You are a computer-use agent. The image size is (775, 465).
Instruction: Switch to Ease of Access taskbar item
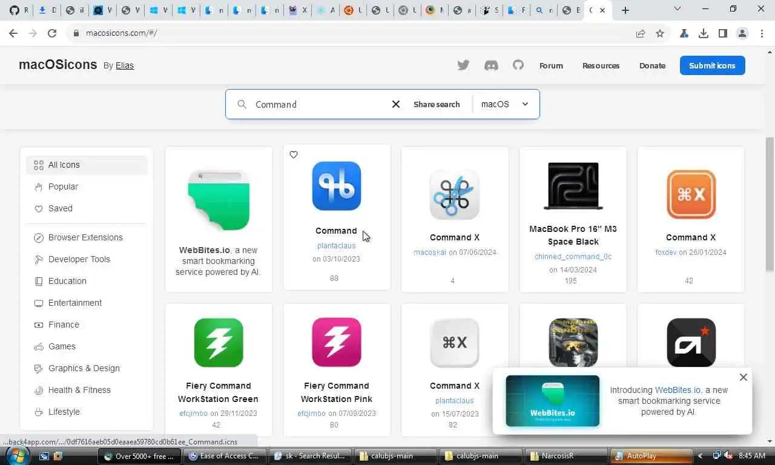[x=224, y=456]
